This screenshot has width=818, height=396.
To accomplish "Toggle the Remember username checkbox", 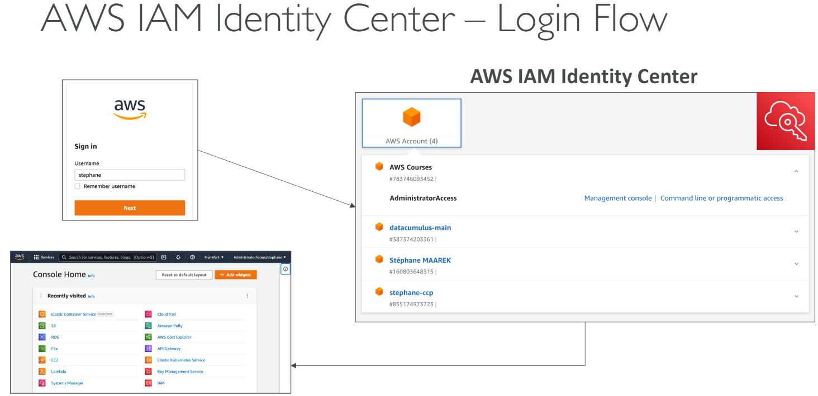I will 78,186.
